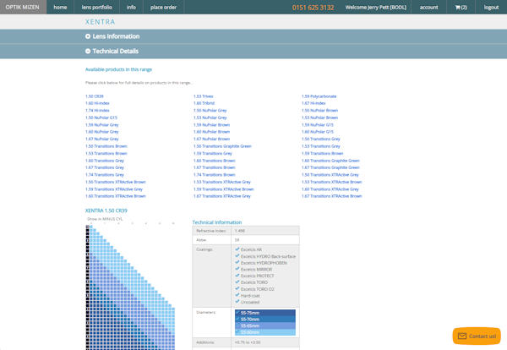Toggle the Excelcis PROTECT coating checkmark

click(x=237, y=276)
